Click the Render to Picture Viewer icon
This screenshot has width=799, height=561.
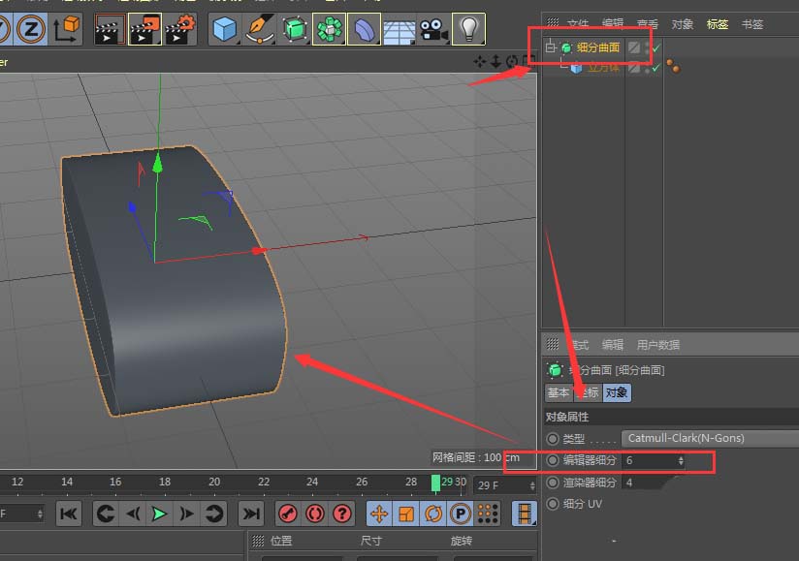144,28
